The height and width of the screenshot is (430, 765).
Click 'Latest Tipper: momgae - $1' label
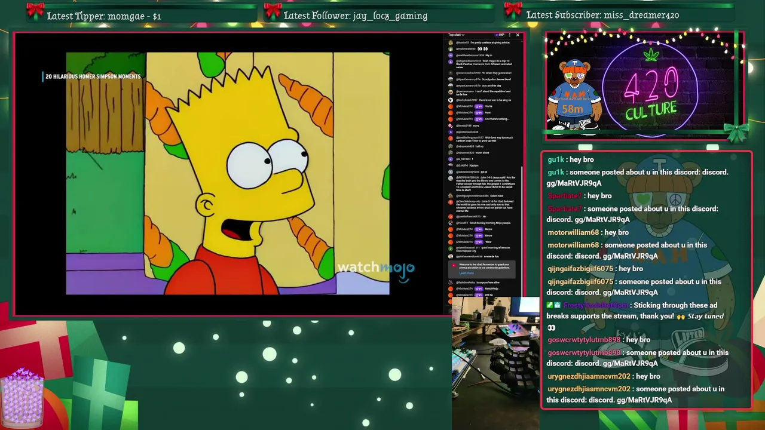point(103,16)
